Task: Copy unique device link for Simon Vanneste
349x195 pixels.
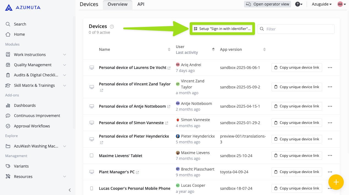Action: [x=297, y=122]
